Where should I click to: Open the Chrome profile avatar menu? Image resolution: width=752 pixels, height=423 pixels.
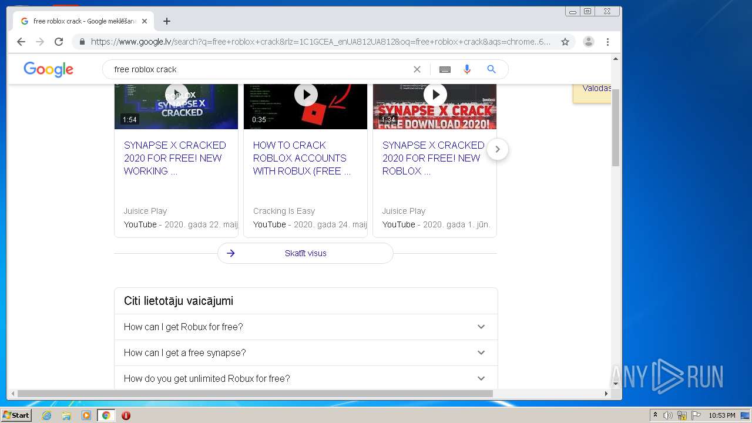(x=588, y=42)
